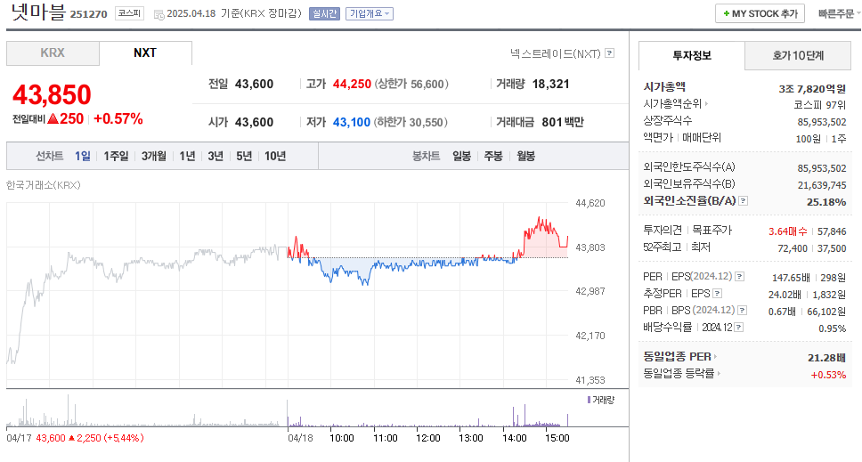The image size is (862, 462).
Task: Show the 주봉 candlestick chart
Action: (493, 156)
